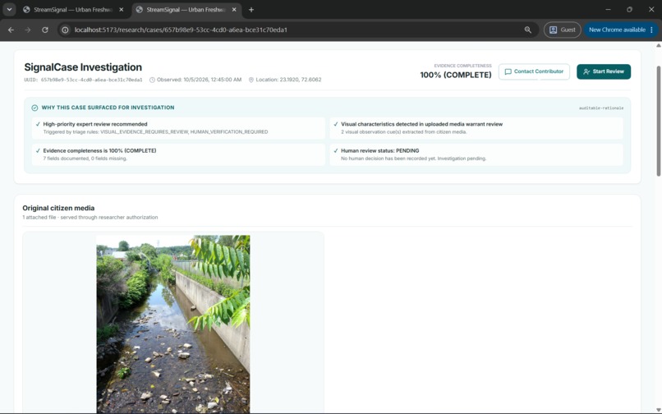Click the Contact Contributor button
Screen dimensions: 662x414
534,71
